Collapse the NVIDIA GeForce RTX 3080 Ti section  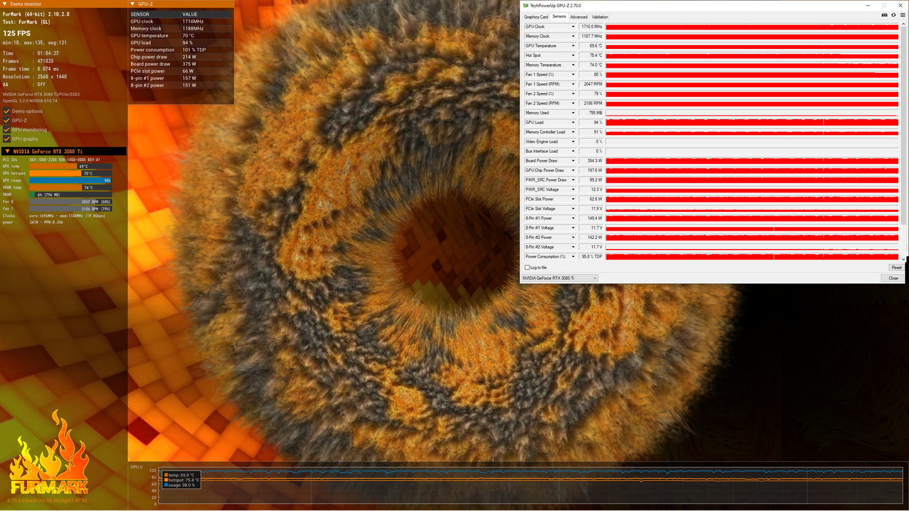click(x=7, y=151)
